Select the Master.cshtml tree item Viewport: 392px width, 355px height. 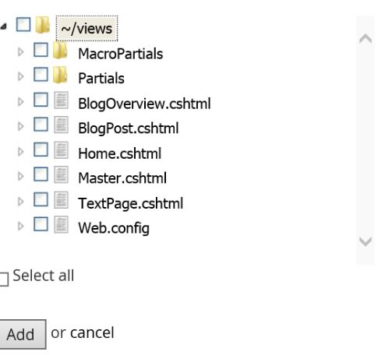tap(122, 178)
